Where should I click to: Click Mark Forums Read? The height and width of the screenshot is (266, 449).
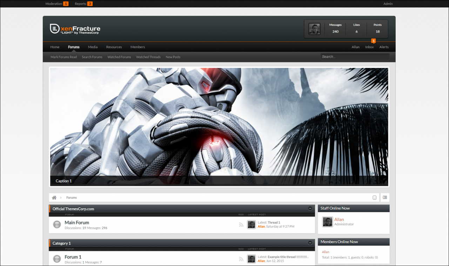(63, 57)
